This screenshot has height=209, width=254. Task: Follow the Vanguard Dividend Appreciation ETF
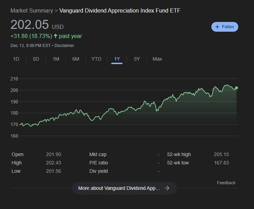pos(225,27)
